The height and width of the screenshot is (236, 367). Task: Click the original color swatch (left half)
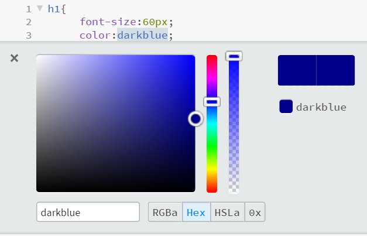coord(297,70)
